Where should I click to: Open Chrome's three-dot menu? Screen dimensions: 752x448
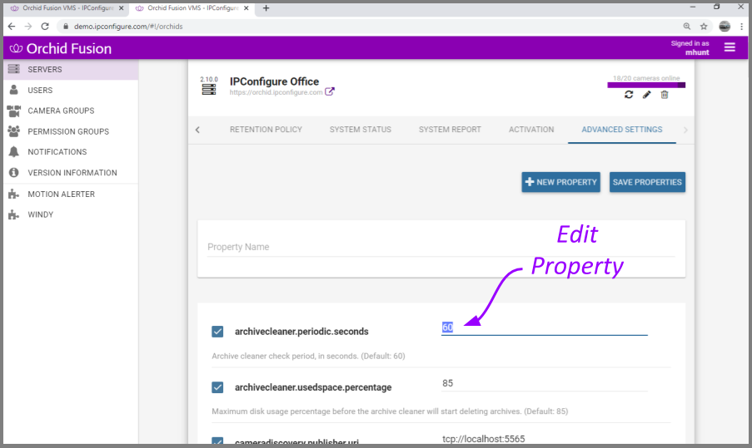click(741, 27)
